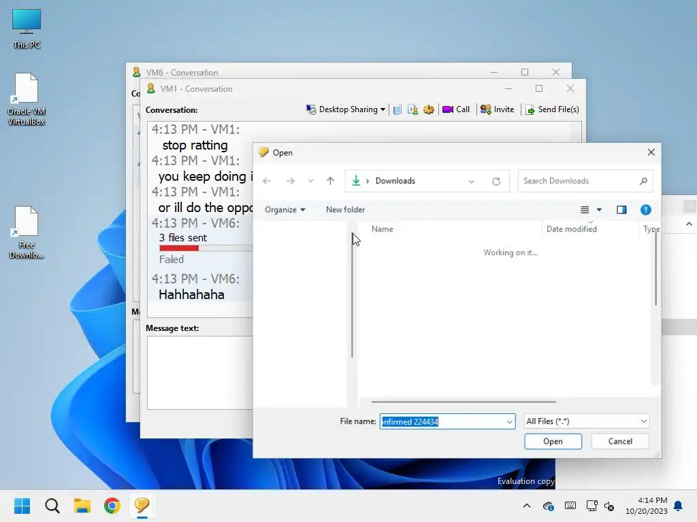Open help in the Open dialog
Viewport: 697px width, 522px height.
(x=645, y=209)
